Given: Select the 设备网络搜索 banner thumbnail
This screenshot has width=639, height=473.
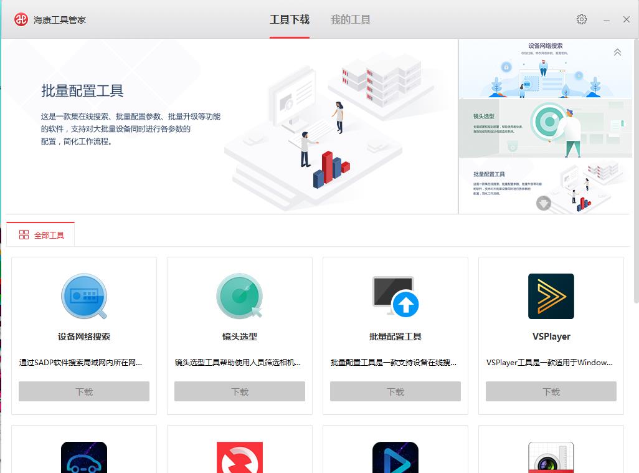Looking at the screenshot, I should tap(546, 69).
